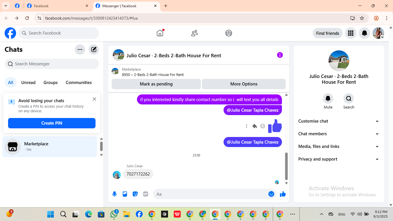Click the conversation information icon
The height and width of the screenshot is (221, 393).
point(280,55)
